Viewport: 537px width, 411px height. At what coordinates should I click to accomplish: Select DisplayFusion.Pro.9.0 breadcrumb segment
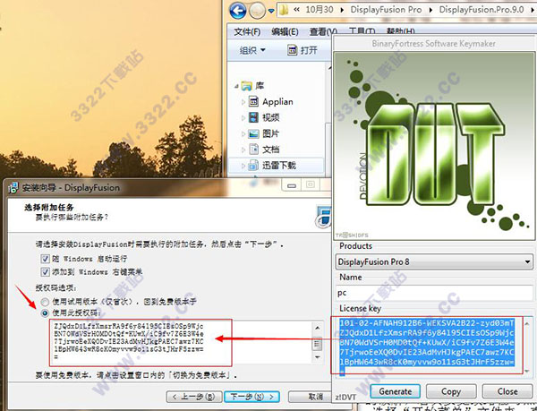(x=482, y=10)
